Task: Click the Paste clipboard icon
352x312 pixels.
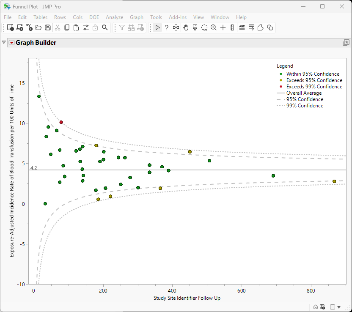Action: click(x=76, y=27)
